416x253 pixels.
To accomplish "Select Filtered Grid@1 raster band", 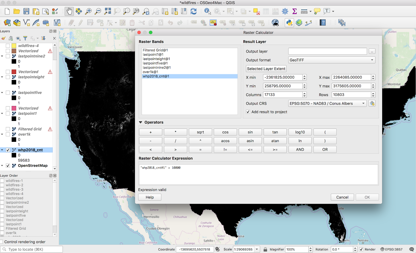I will 155,50.
